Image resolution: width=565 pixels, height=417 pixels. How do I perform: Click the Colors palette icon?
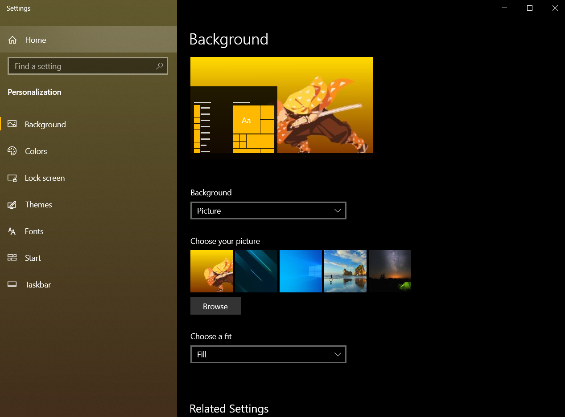pyautogui.click(x=12, y=151)
